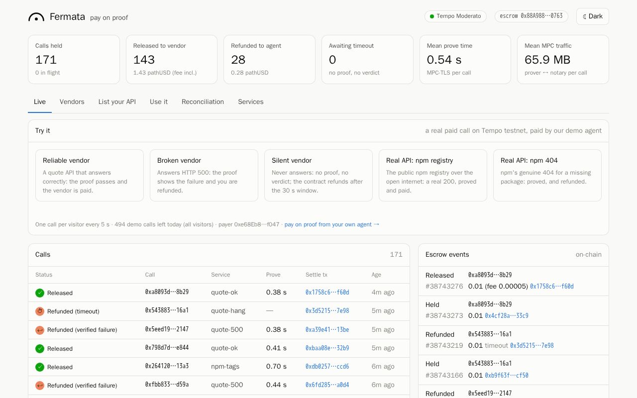Open settle tx 0x1758c6…f60d in Calls table

pos(327,293)
